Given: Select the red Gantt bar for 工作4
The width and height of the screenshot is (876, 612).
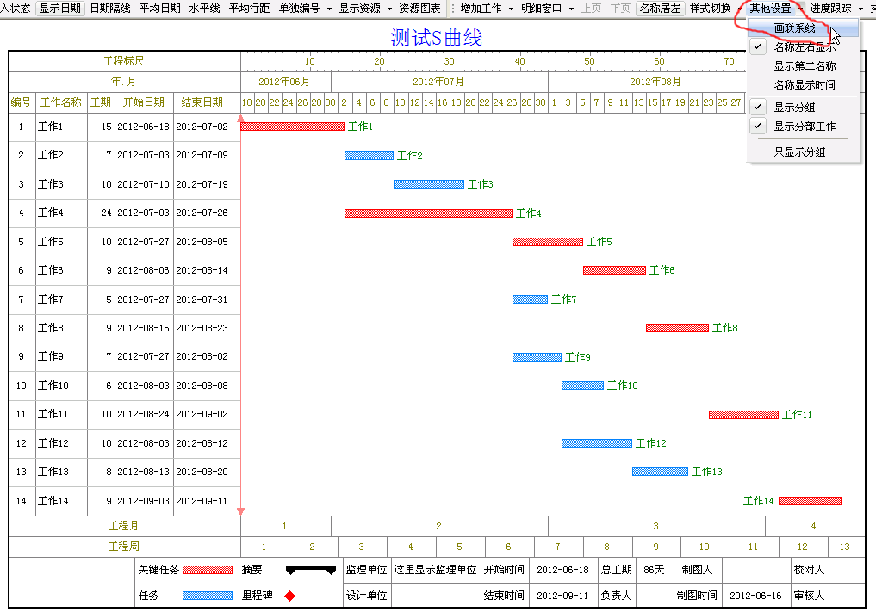Looking at the screenshot, I should [x=428, y=213].
